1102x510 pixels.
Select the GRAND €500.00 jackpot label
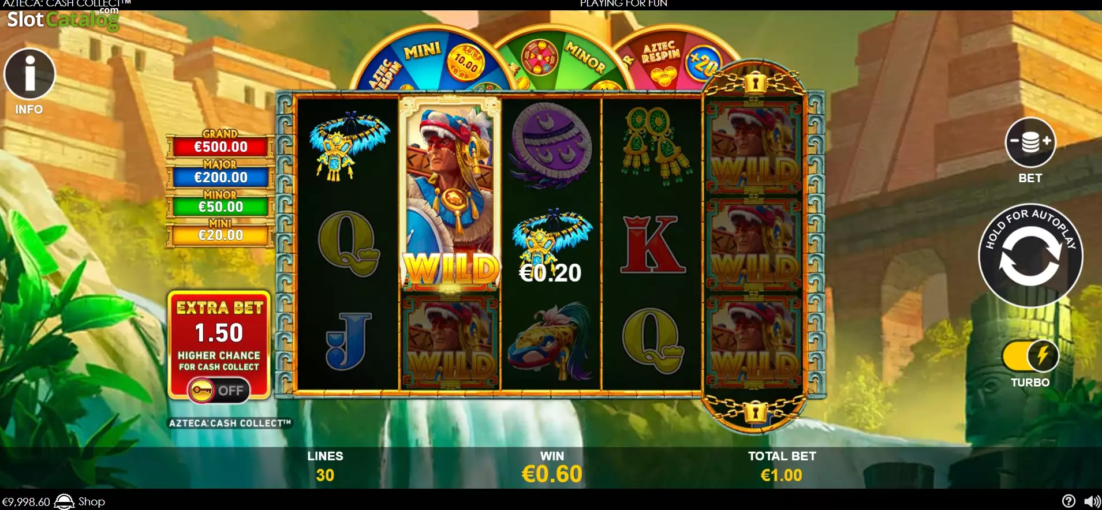tap(220, 143)
